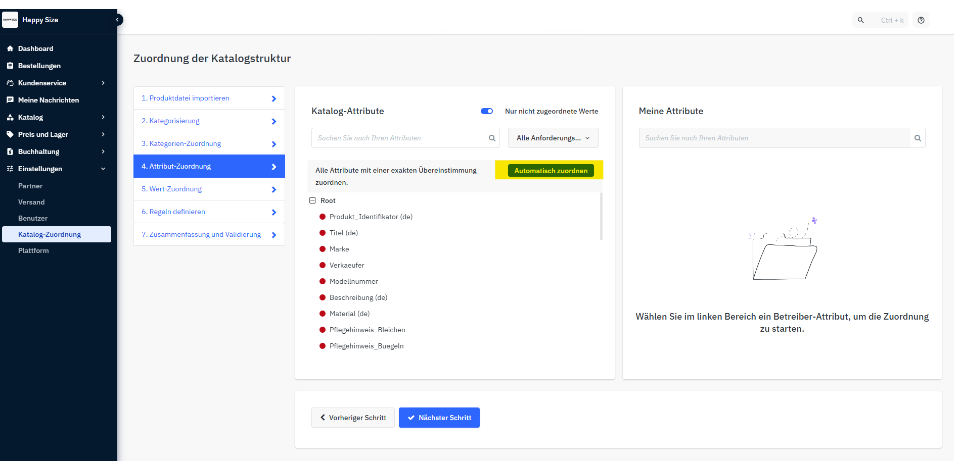Click the Meine Nachrichten chat icon

10,100
